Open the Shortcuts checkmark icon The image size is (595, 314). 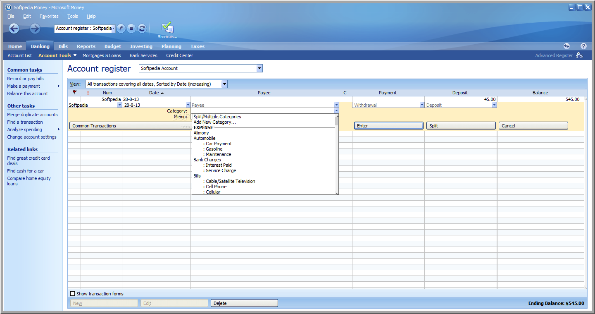167,28
